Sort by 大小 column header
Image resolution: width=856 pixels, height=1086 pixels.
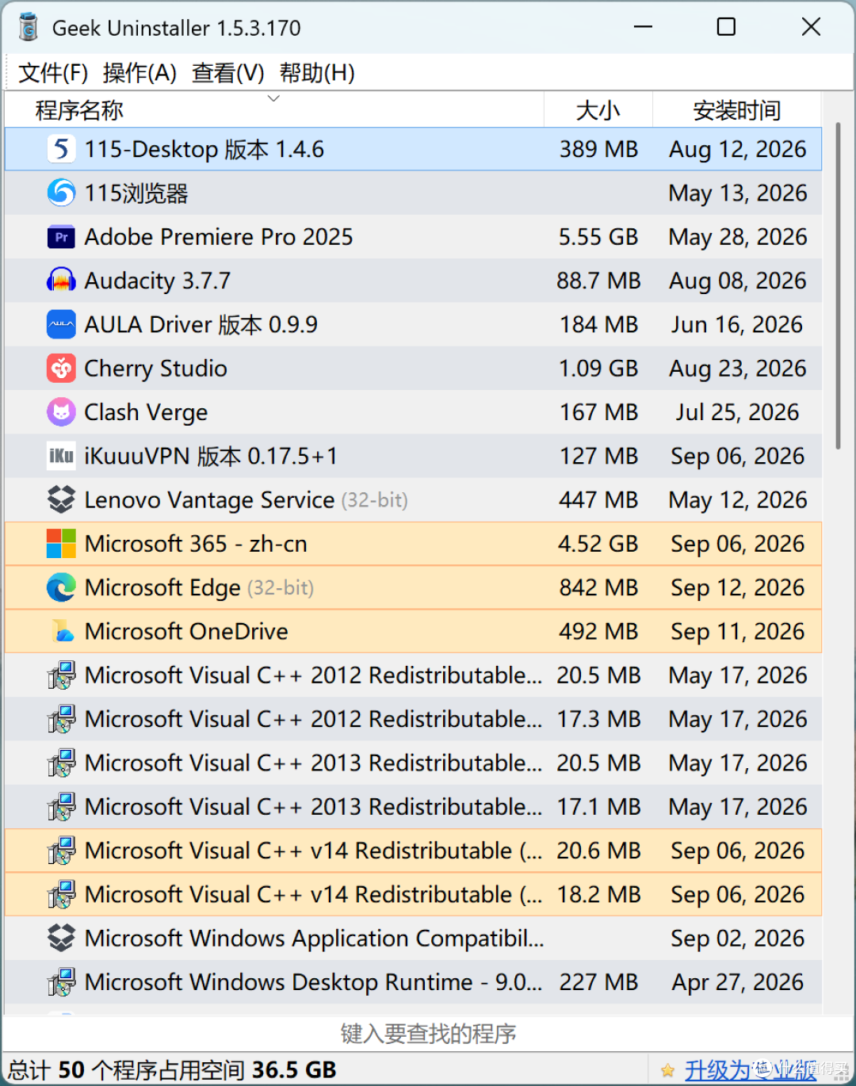coord(598,109)
